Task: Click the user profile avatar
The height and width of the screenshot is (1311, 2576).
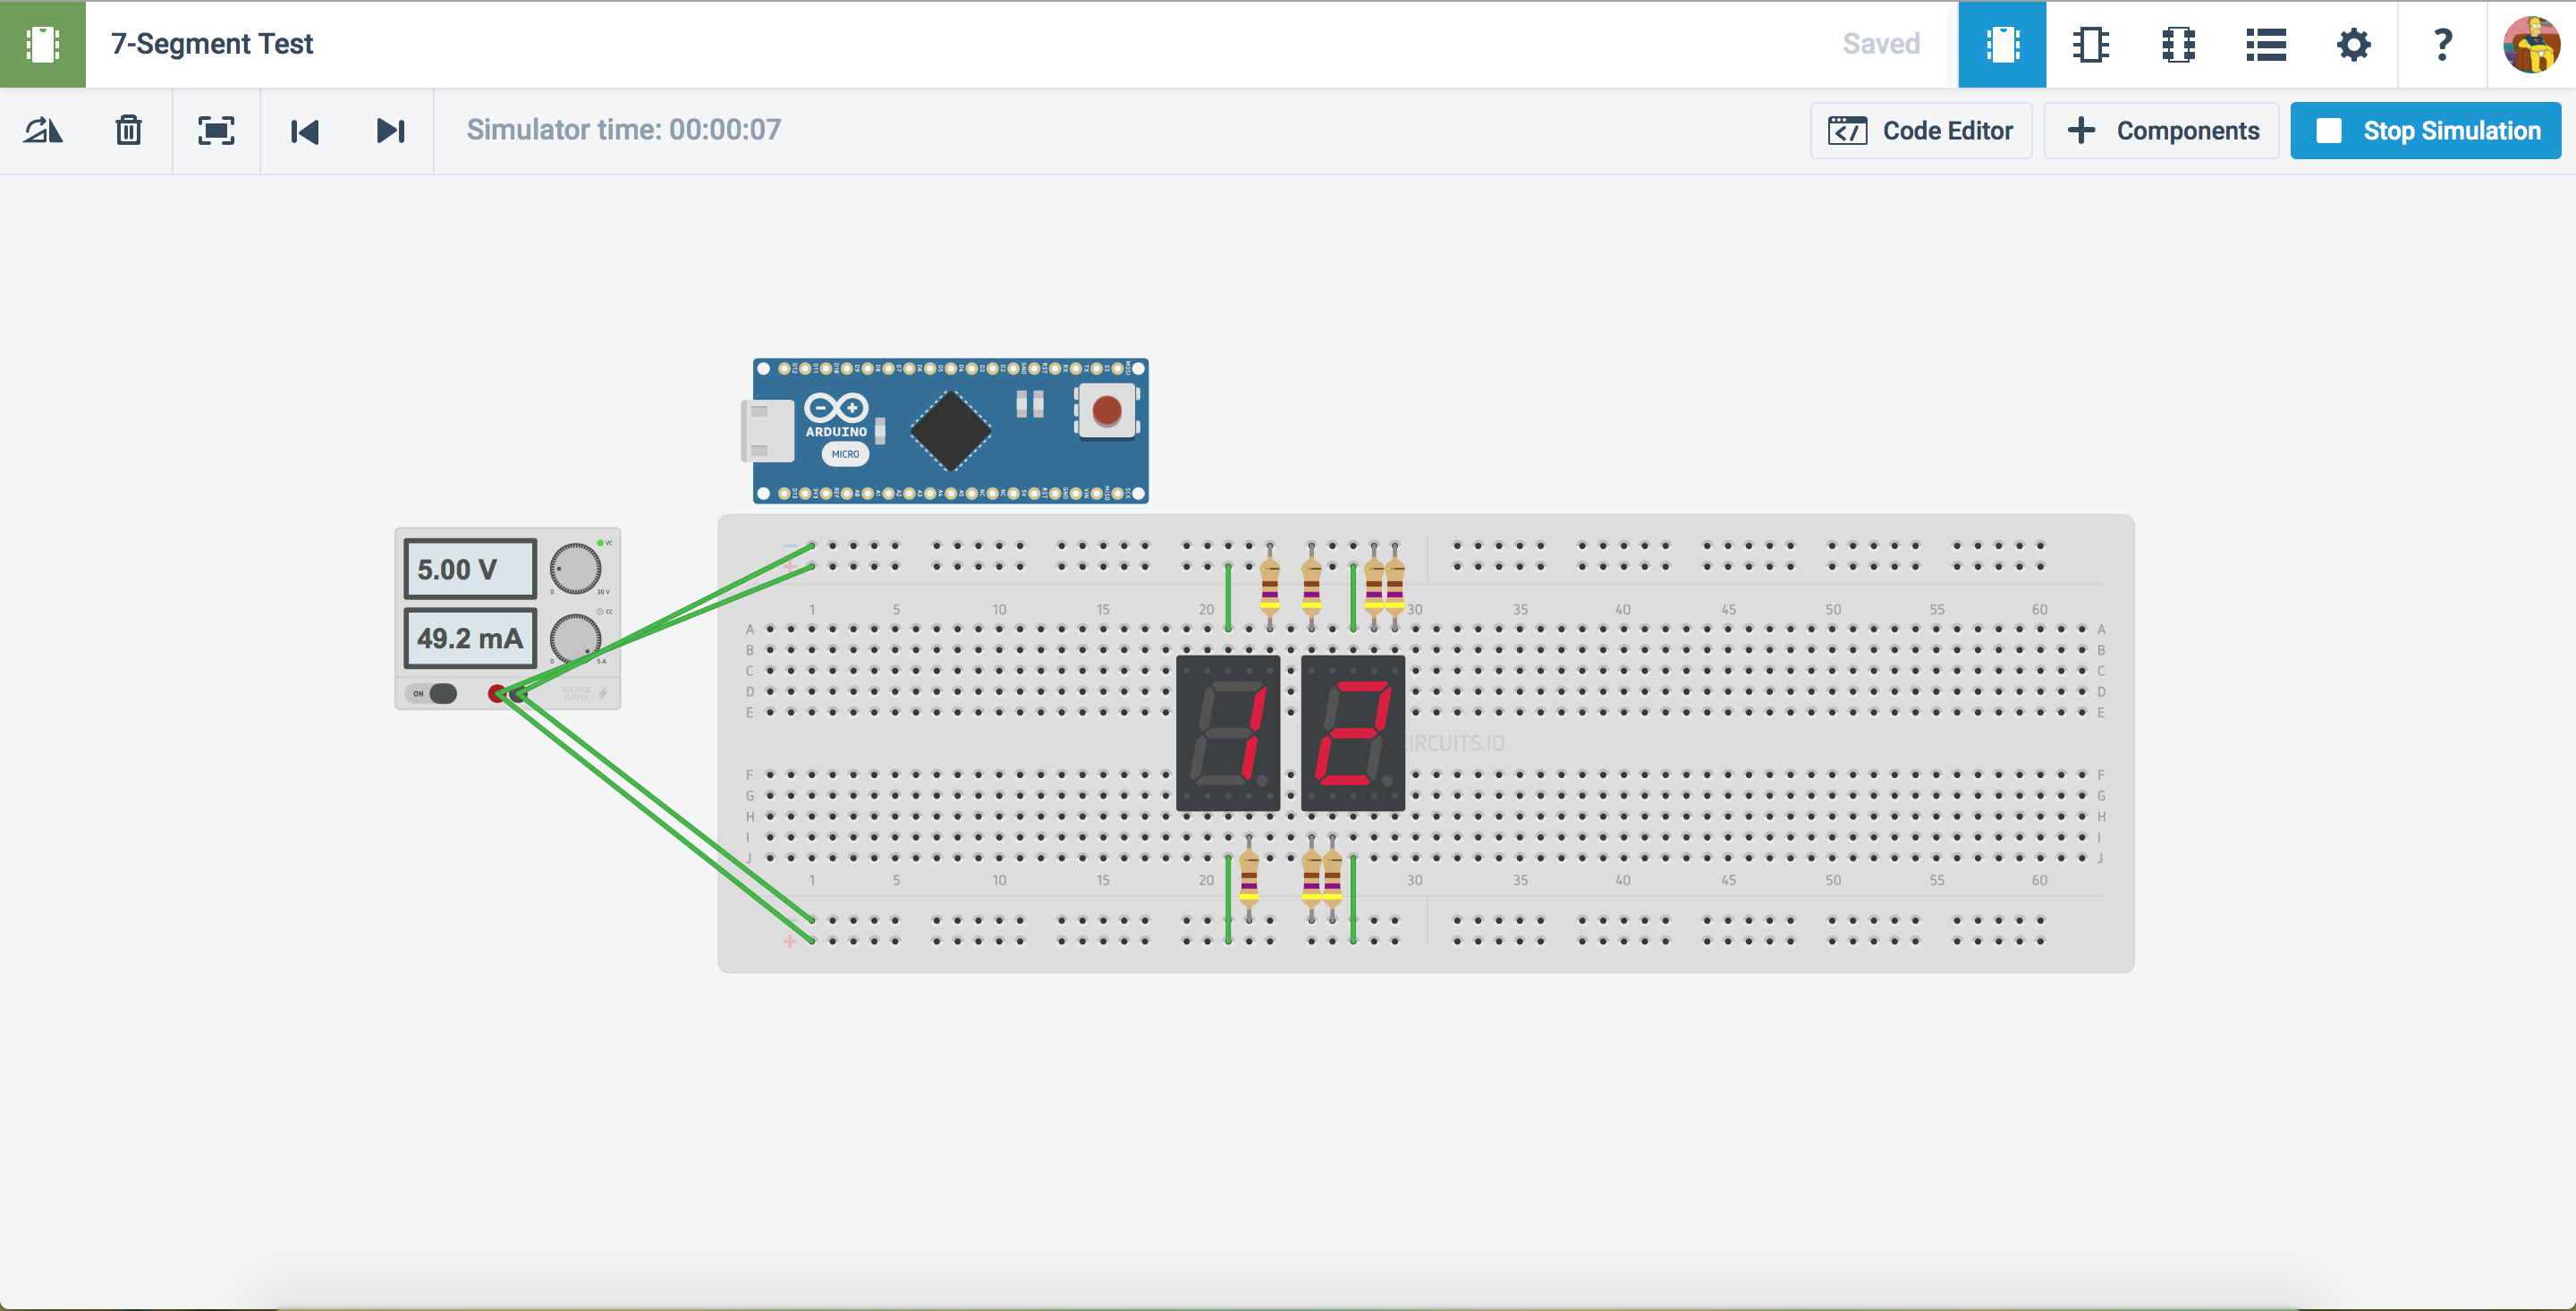Action: click(2530, 45)
